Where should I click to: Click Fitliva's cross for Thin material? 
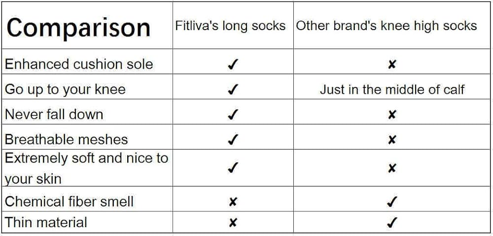pos(233,222)
